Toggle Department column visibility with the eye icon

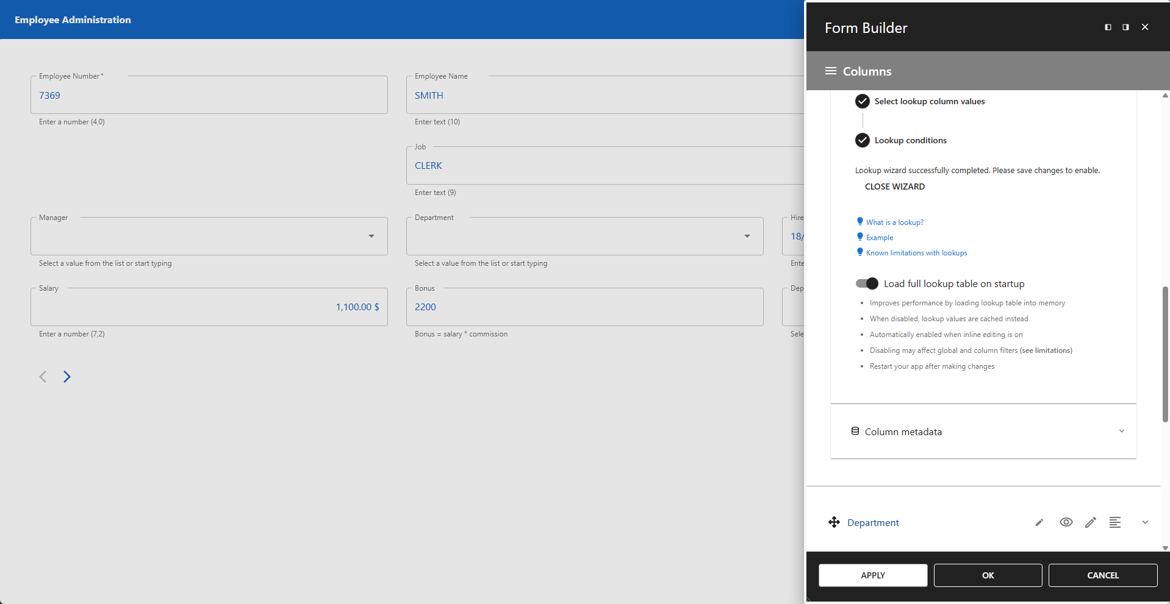pos(1066,522)
